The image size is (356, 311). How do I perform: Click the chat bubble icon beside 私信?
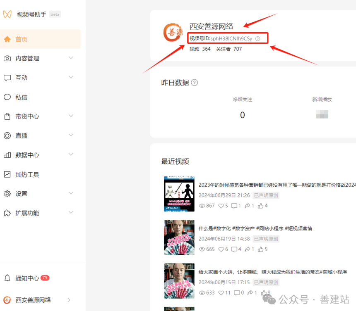tap(7, 97)
